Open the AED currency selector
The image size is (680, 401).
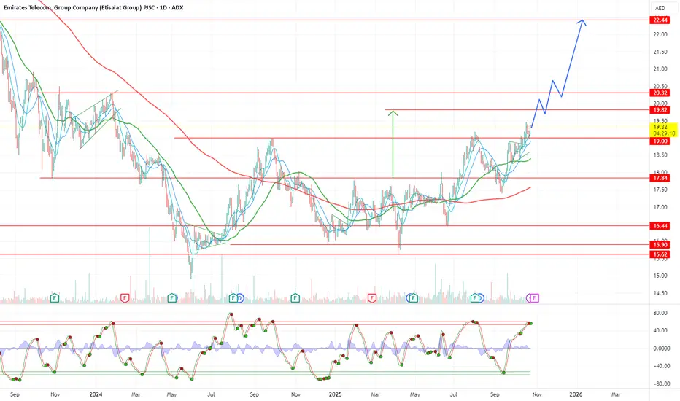(660, 8)
